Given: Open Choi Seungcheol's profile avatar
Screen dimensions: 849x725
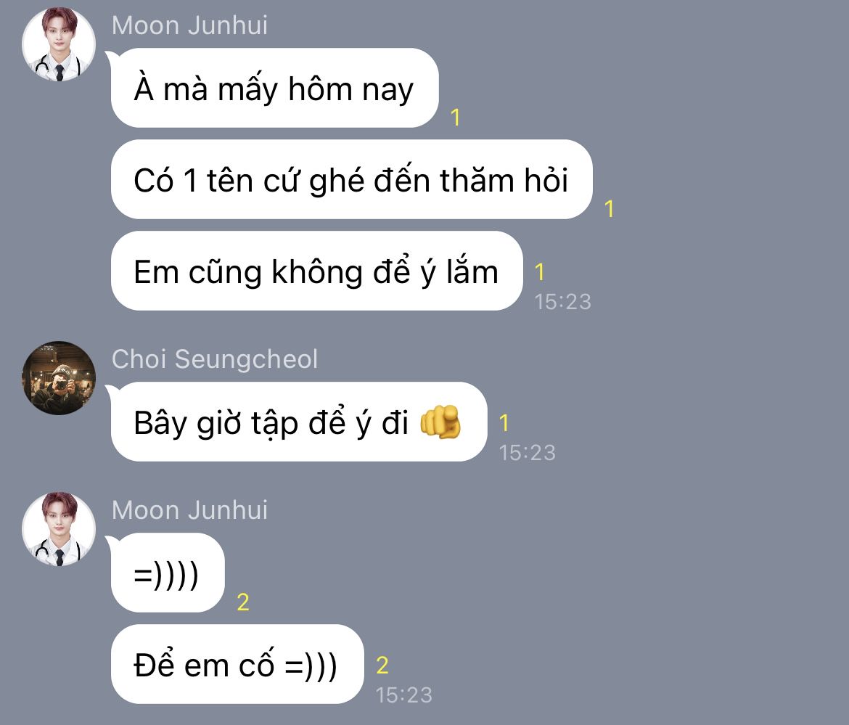Looking at the screenshot, I should click(x=59, y=378).
